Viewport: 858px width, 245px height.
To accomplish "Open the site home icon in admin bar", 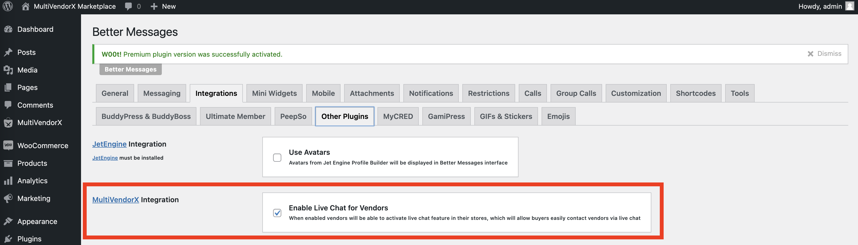I will coord(25,6).
